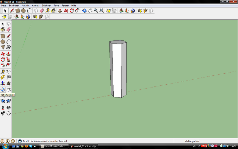Open the Hilfe menu

point(74,5)
